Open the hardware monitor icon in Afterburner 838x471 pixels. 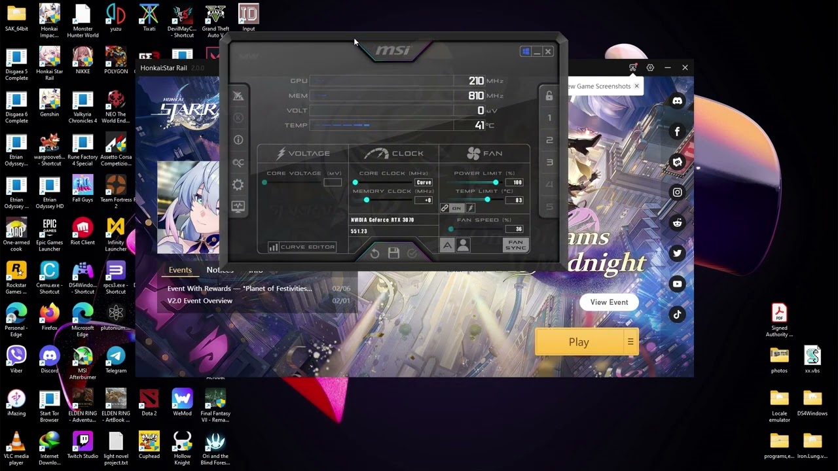pyautogui.click(x=238, y=207)
